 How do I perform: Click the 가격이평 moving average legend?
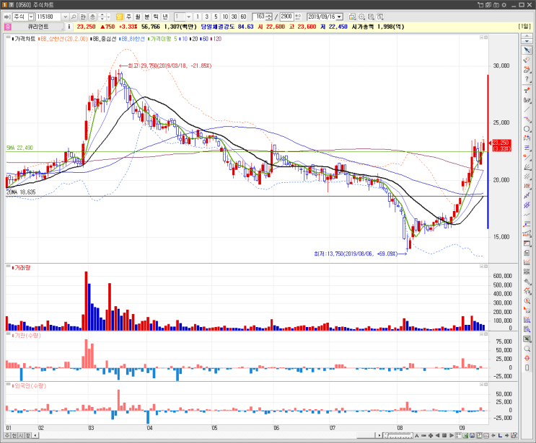(x=162, y=39)
